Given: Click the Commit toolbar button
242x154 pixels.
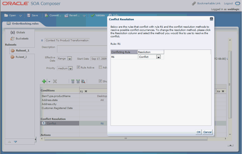Looking at the screenshot, I should click(x=53, y=15).
